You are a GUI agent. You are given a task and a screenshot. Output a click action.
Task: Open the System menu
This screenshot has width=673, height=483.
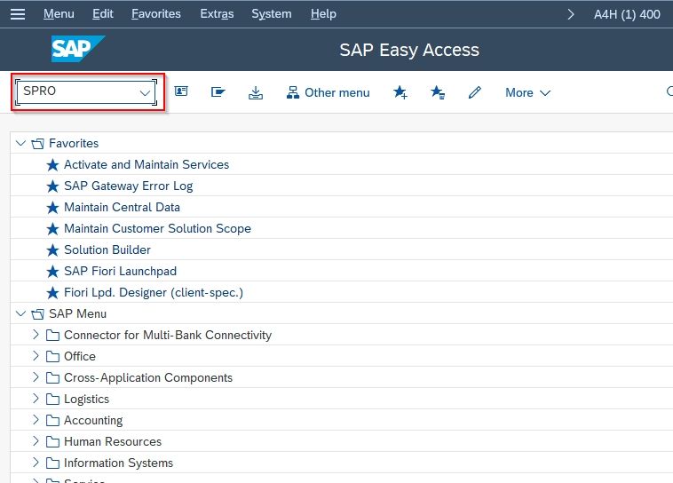pyautogui.click(x=272, y=14)
